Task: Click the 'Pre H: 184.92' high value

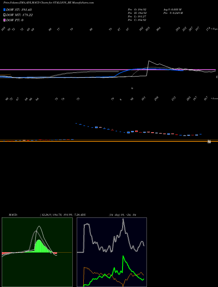Action: 137,13
